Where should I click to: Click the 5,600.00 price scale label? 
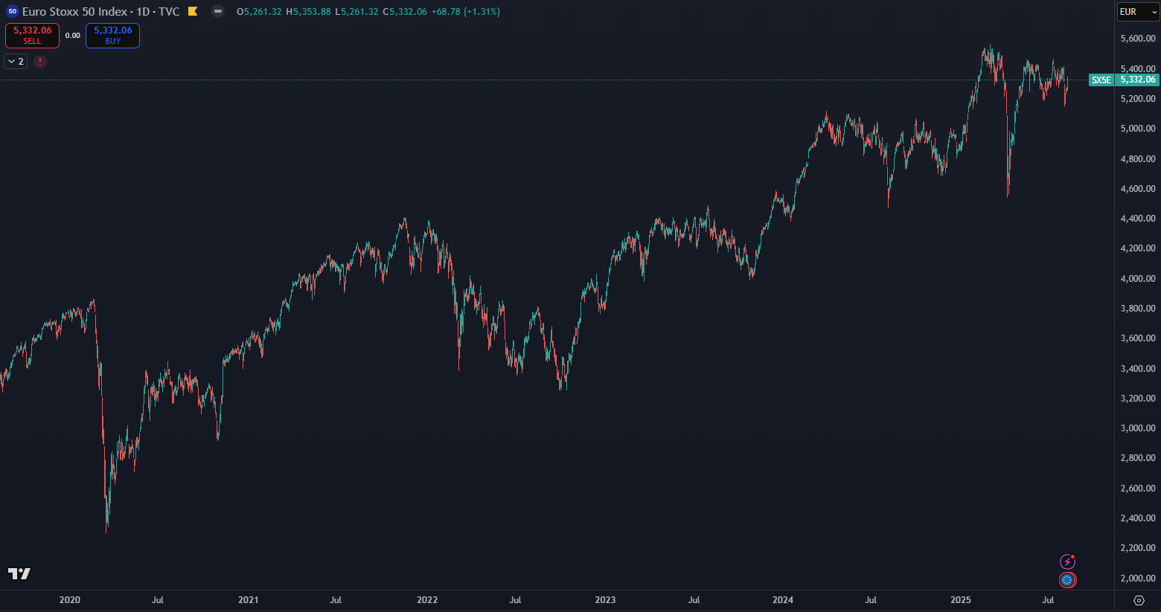pyautogui.click(x=1138, y=39)
